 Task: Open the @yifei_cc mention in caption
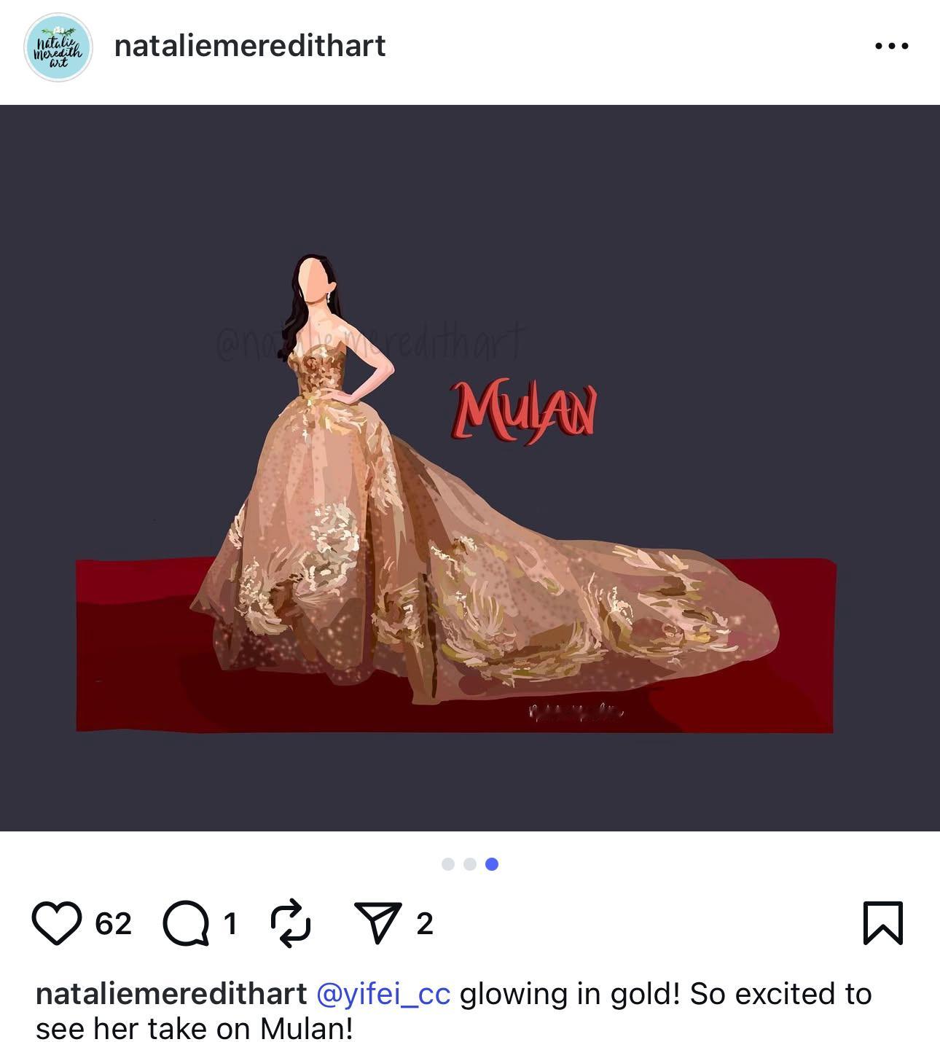pyautogui.click(x=383, y=994)
